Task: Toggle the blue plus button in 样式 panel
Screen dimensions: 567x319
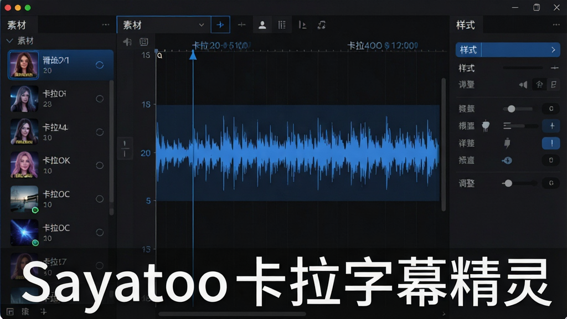Action: pyautogui.click(x=551, y=126)
